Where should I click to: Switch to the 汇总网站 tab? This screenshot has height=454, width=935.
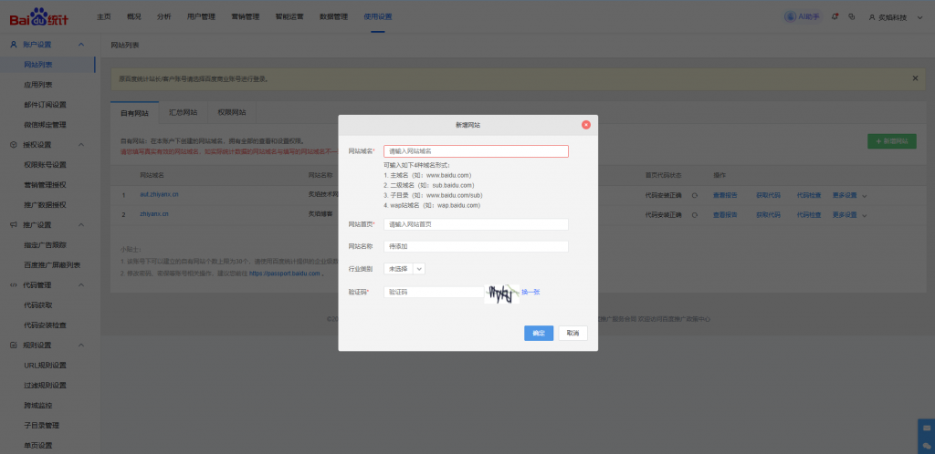coord(184,112)
